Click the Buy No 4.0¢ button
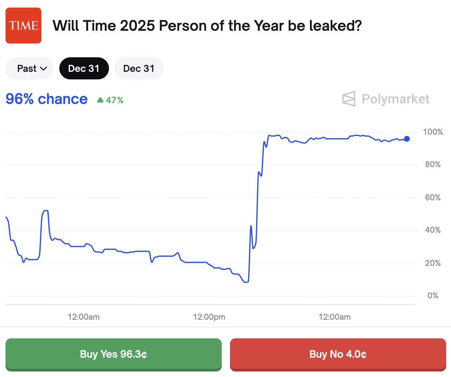Viewport: 451px width, 377px height. coord(338,355)
